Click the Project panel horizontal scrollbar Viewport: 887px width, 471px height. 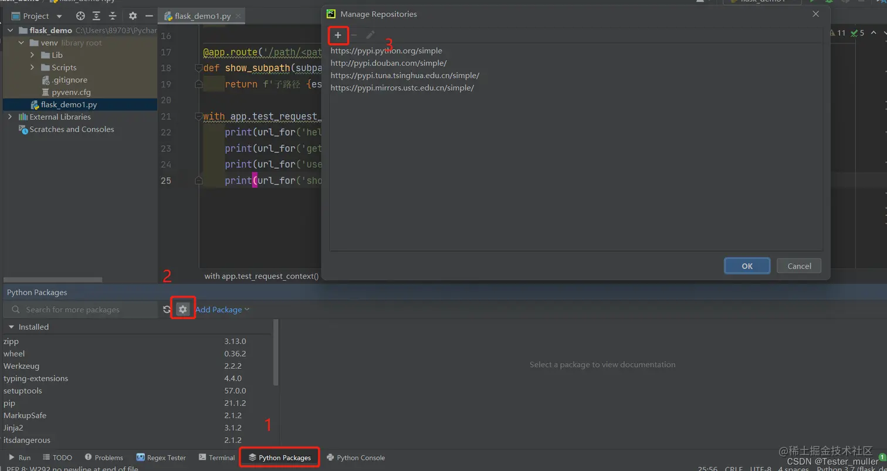coord(53,280)
